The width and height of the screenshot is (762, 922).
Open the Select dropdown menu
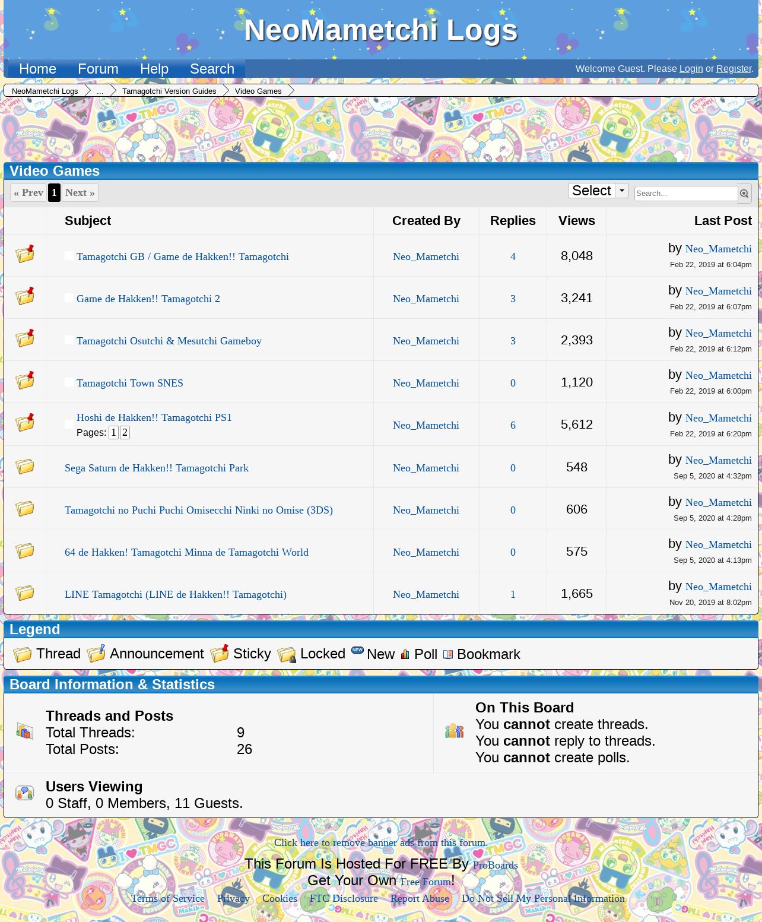click(598, 191)
